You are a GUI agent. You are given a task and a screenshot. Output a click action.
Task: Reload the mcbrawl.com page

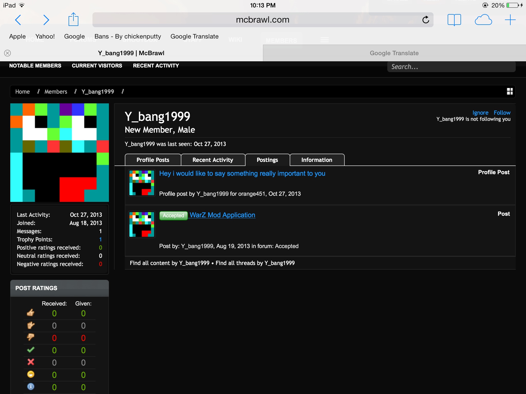426,20
